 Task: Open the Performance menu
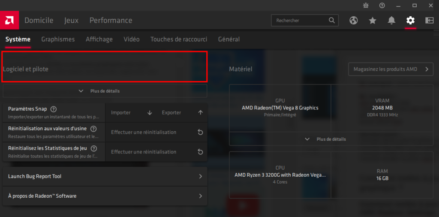coord(111,21)
